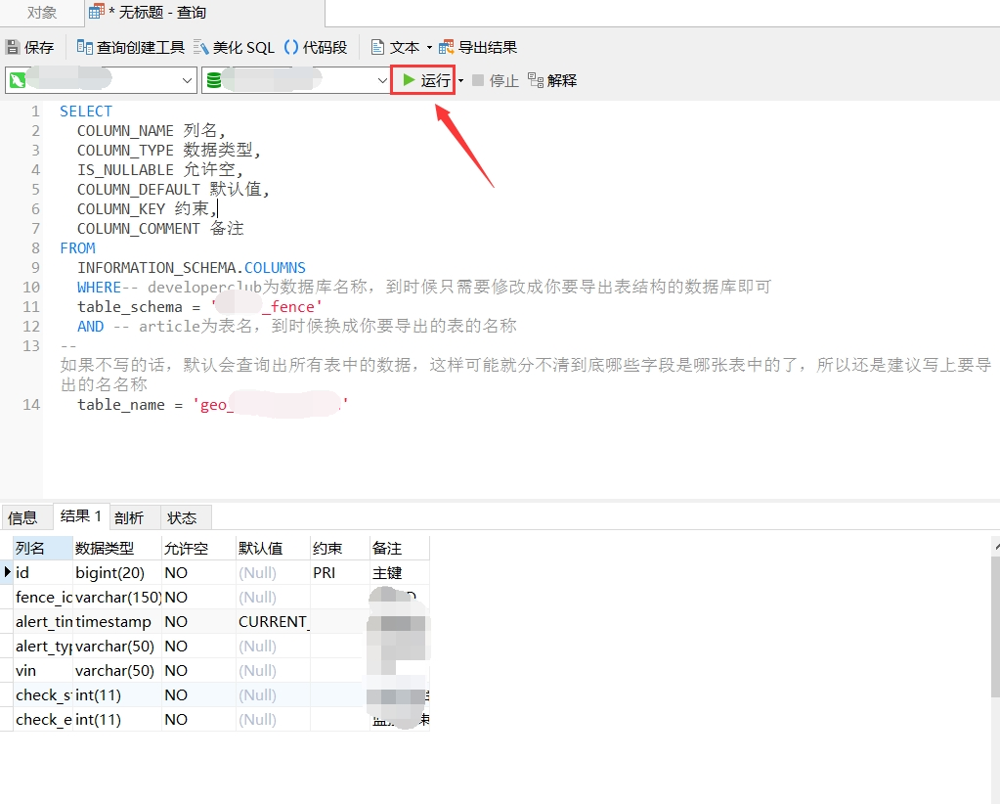The width and height of the screenshot is (1000, 804).
Task: Click the 保存 floppy disk icon
Action: [12, 47]
